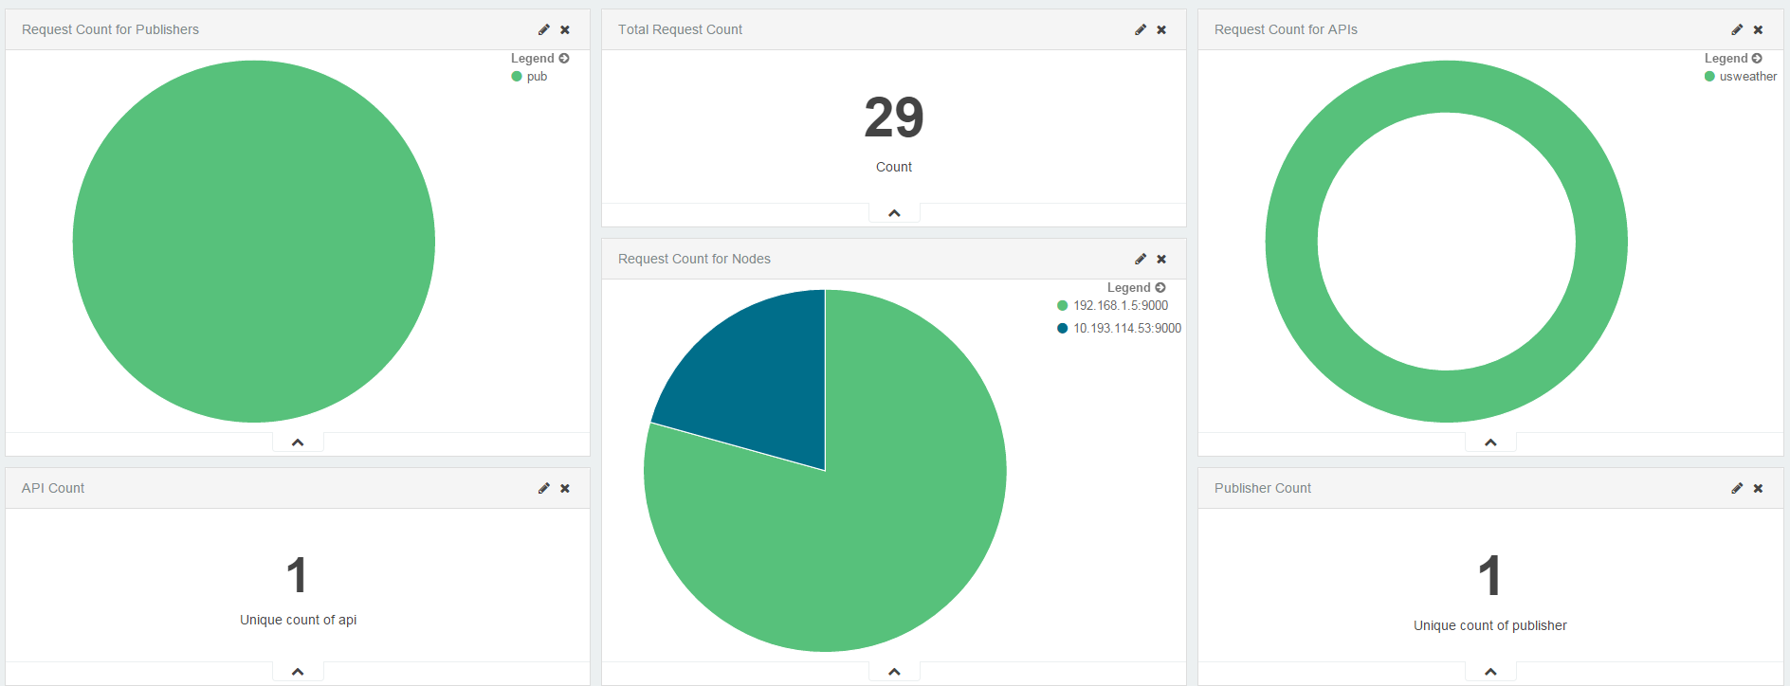
Task: Click the 192.168.1.5:9000 legend color dot
Action: [x=1063, y=306]
